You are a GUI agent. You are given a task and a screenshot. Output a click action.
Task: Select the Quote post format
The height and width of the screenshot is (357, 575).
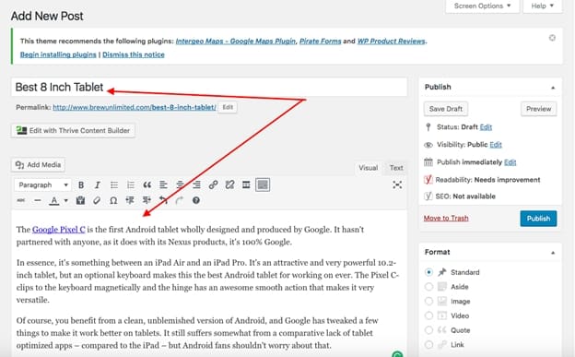click(428, 330)
